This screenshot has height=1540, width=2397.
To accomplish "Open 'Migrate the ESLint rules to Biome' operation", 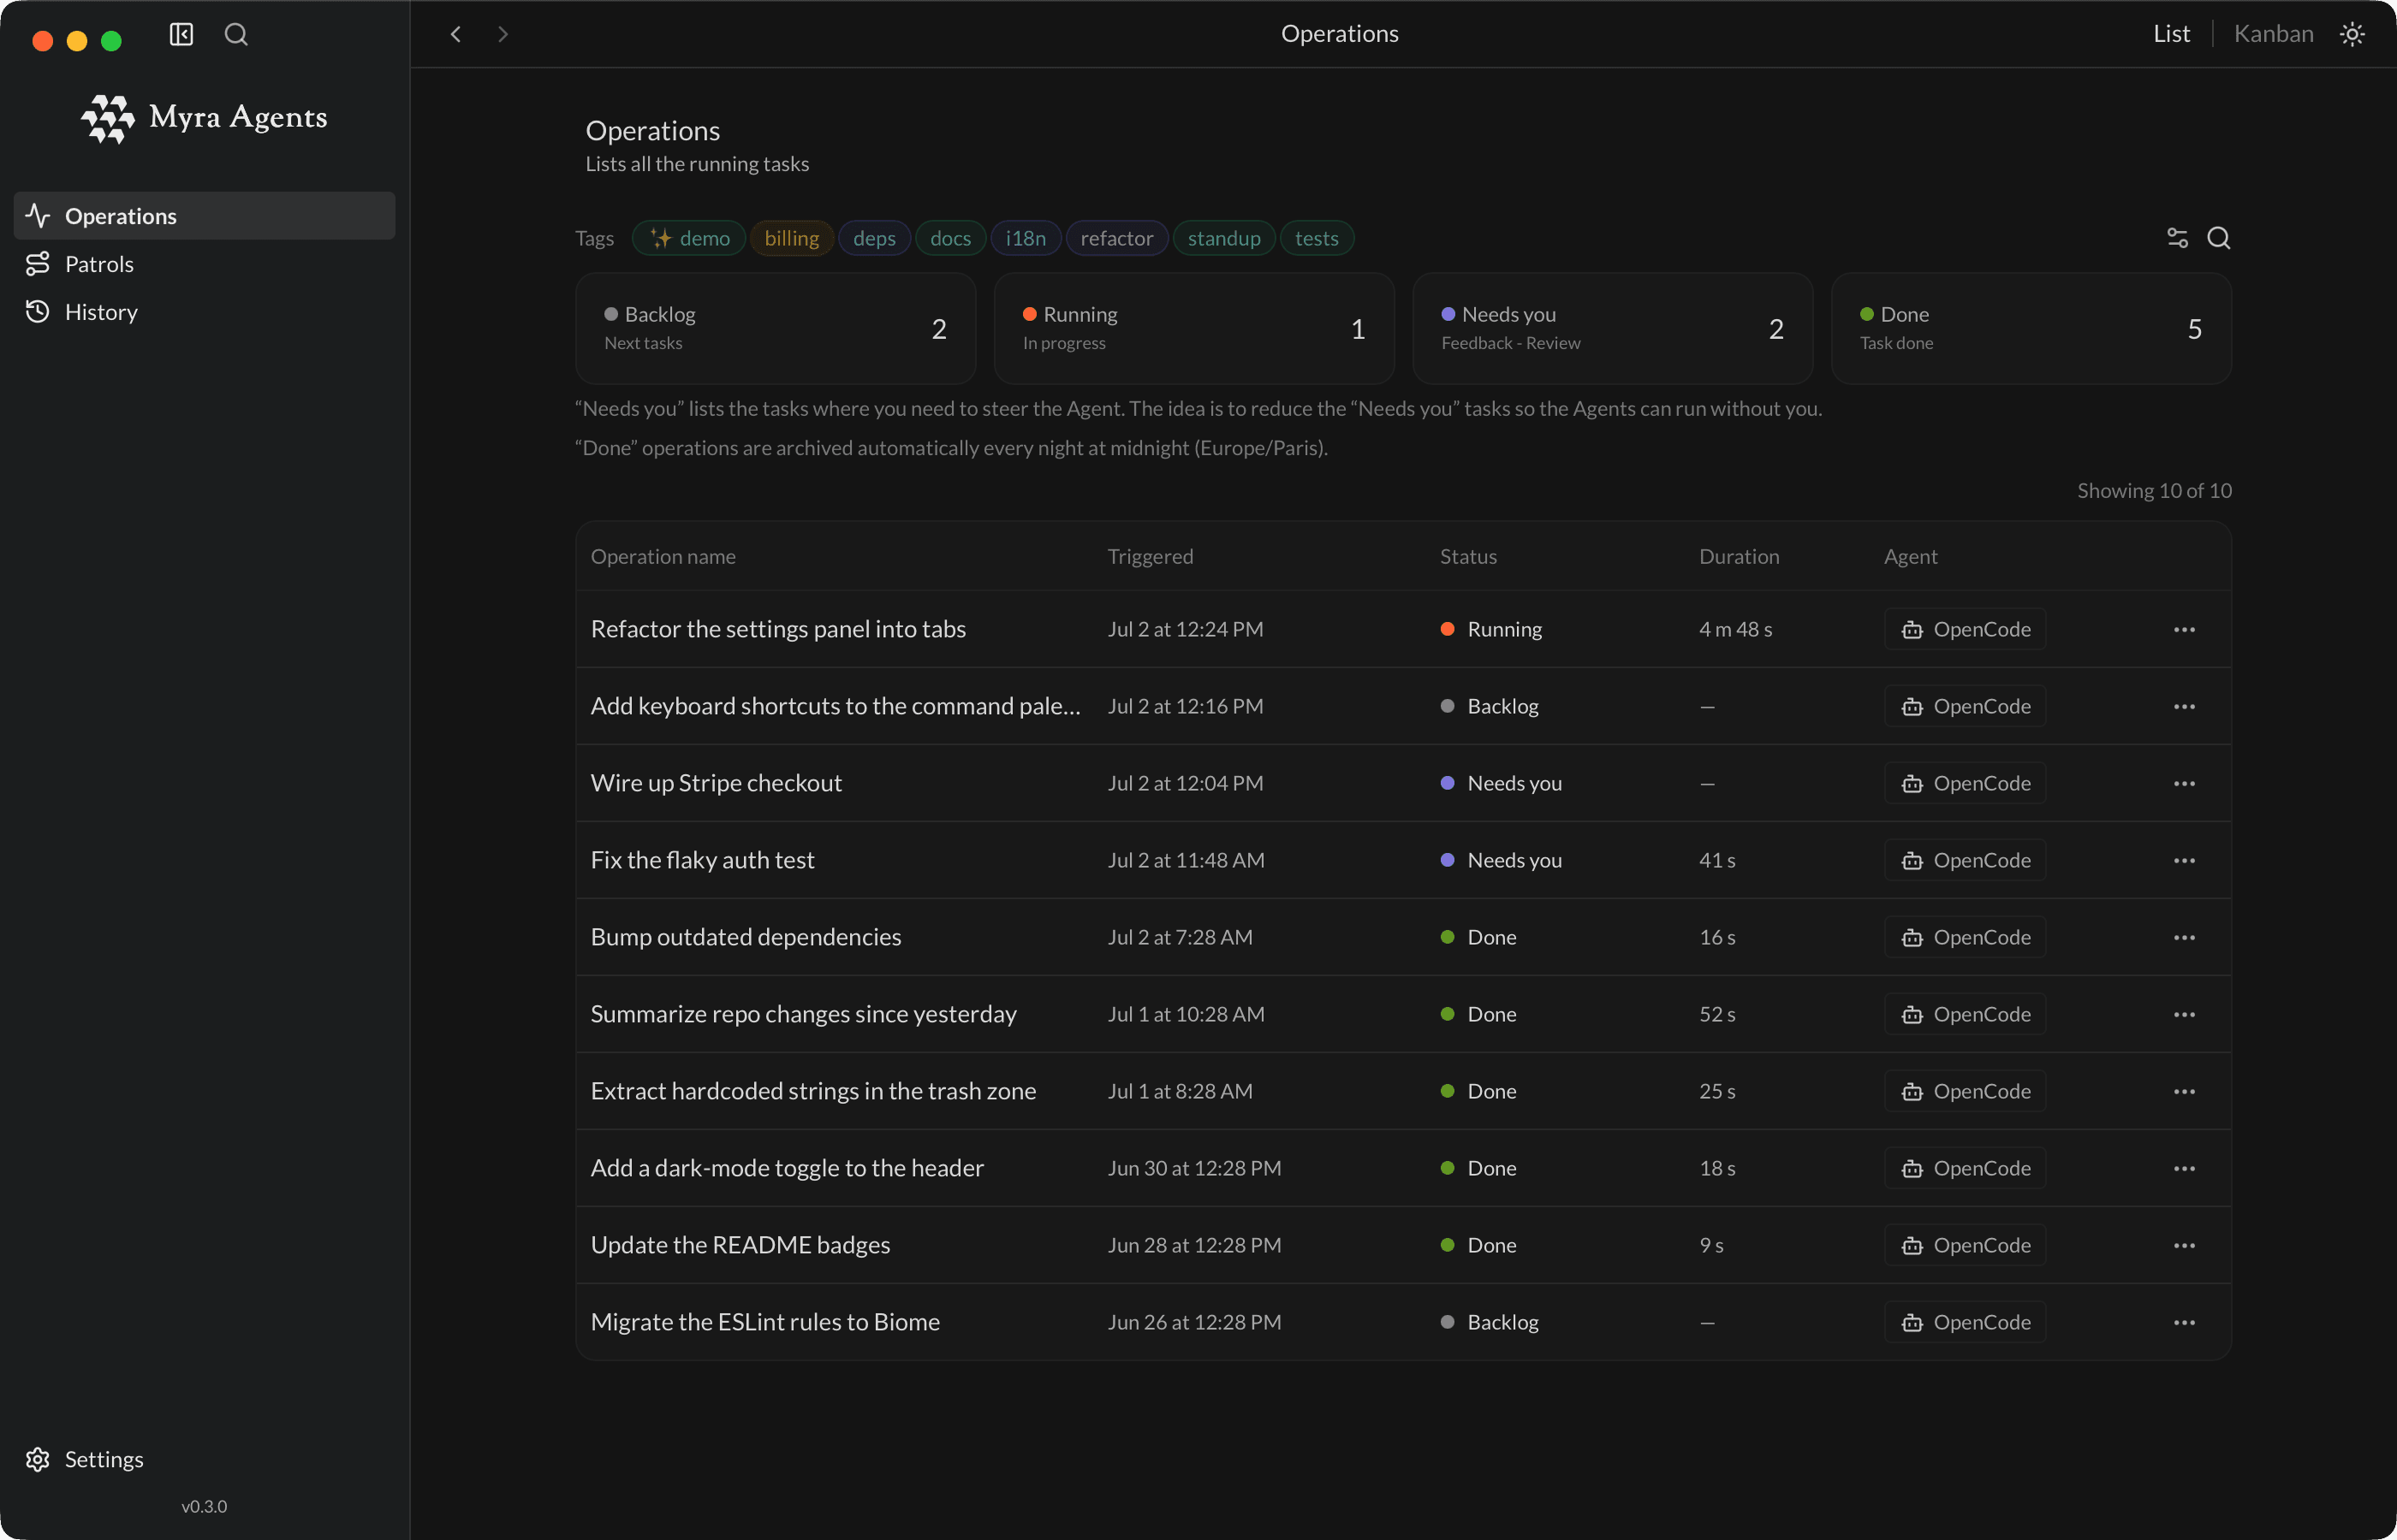I will pyautogui.click(x=765, y=1322).
